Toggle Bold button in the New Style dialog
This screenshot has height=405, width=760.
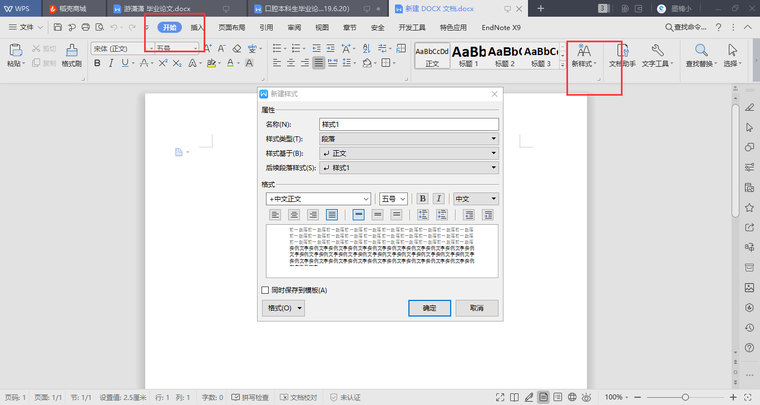pyautogui.click(x=422, y=199)
